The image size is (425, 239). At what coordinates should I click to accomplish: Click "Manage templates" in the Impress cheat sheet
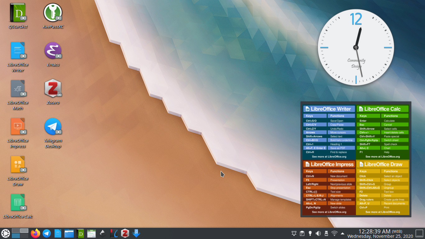pyautogui.click(x=341, y=200)
